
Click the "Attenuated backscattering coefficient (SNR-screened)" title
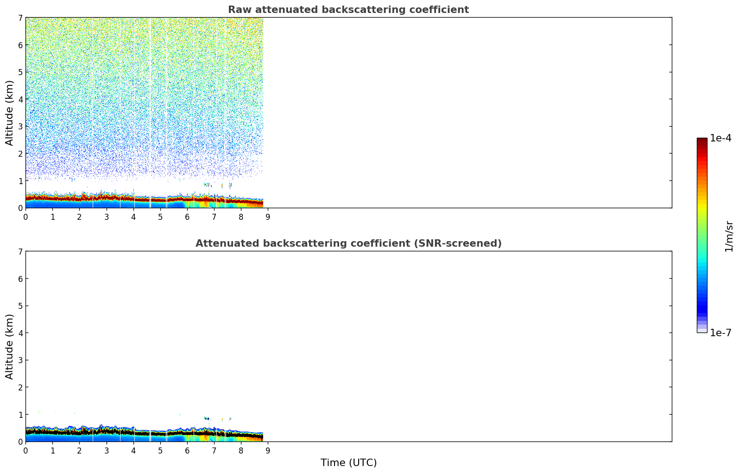pos(348,243)
